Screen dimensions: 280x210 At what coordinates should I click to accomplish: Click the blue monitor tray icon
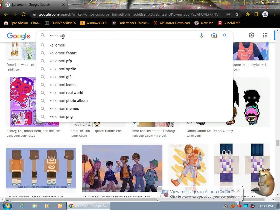[x=246, y=206]
